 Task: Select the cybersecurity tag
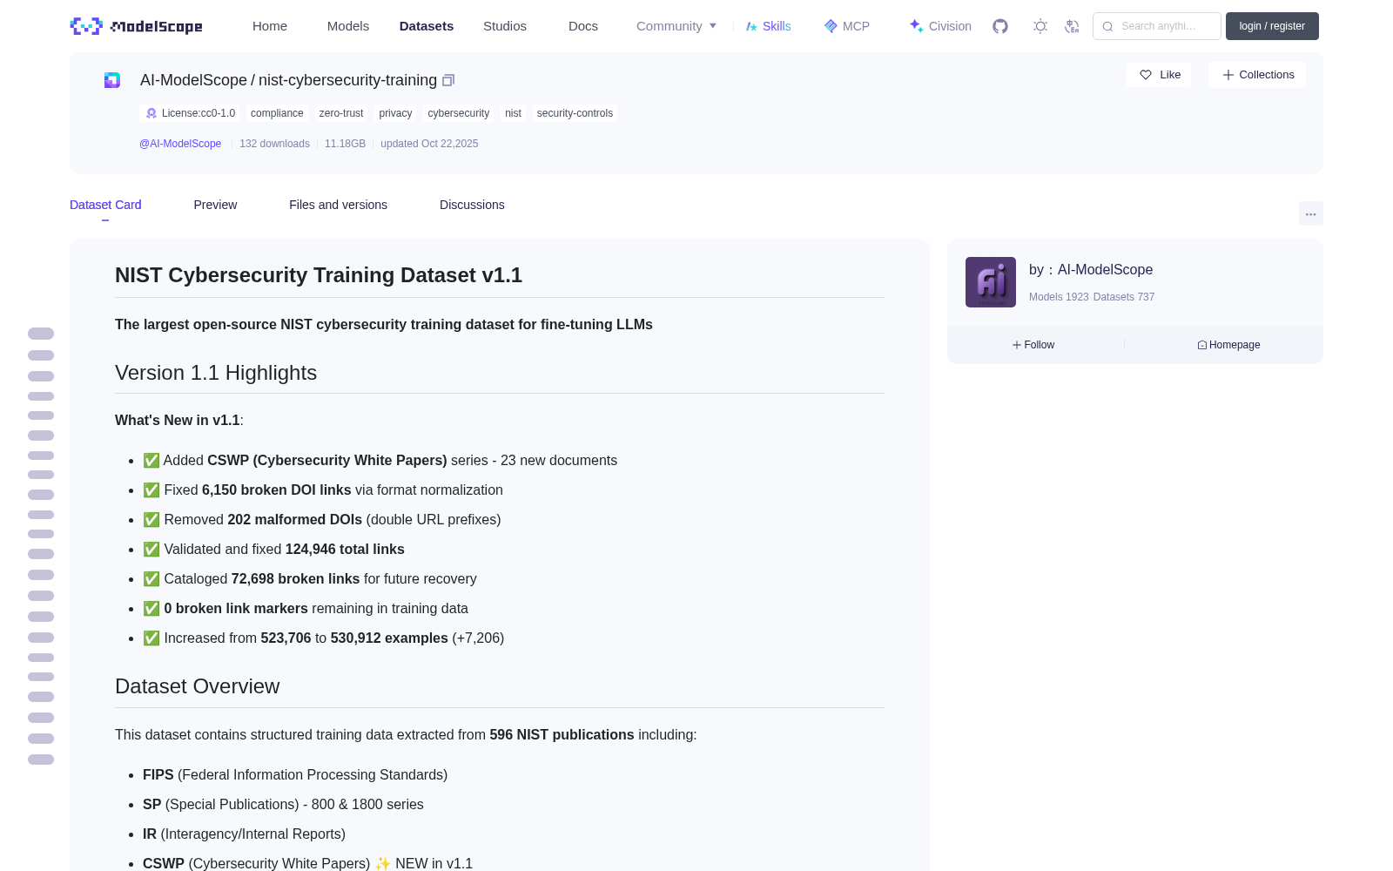pyautogui.click(x=459, y=113)
